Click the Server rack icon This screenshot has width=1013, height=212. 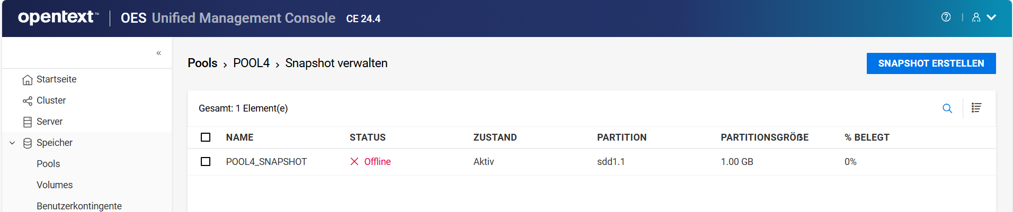click(28, 122)
